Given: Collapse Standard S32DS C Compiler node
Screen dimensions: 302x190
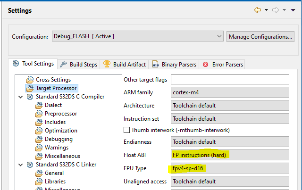Looking at the screenshot, I should pos(20,97).
